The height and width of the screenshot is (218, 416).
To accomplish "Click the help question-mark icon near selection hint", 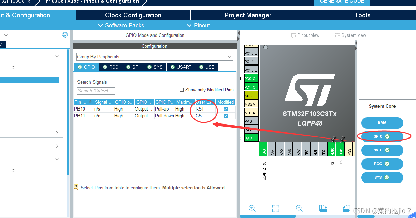I will [x=76, y=187].
